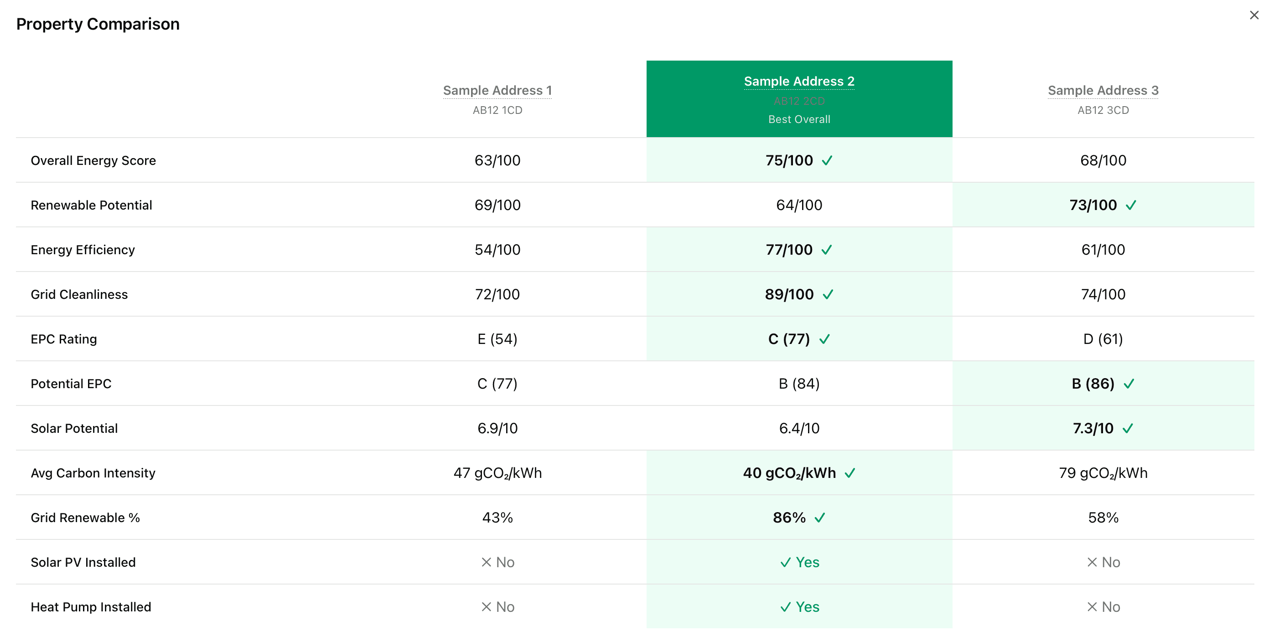Viewport: 1269px width, 636px height.
Task: Click Heat Pump Yes checkmark for Address 2
Action: [786, 607]
